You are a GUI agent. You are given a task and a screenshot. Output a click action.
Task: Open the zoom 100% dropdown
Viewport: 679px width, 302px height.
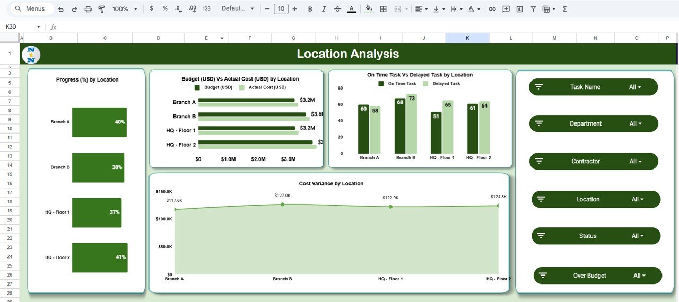tap(125, 9)
